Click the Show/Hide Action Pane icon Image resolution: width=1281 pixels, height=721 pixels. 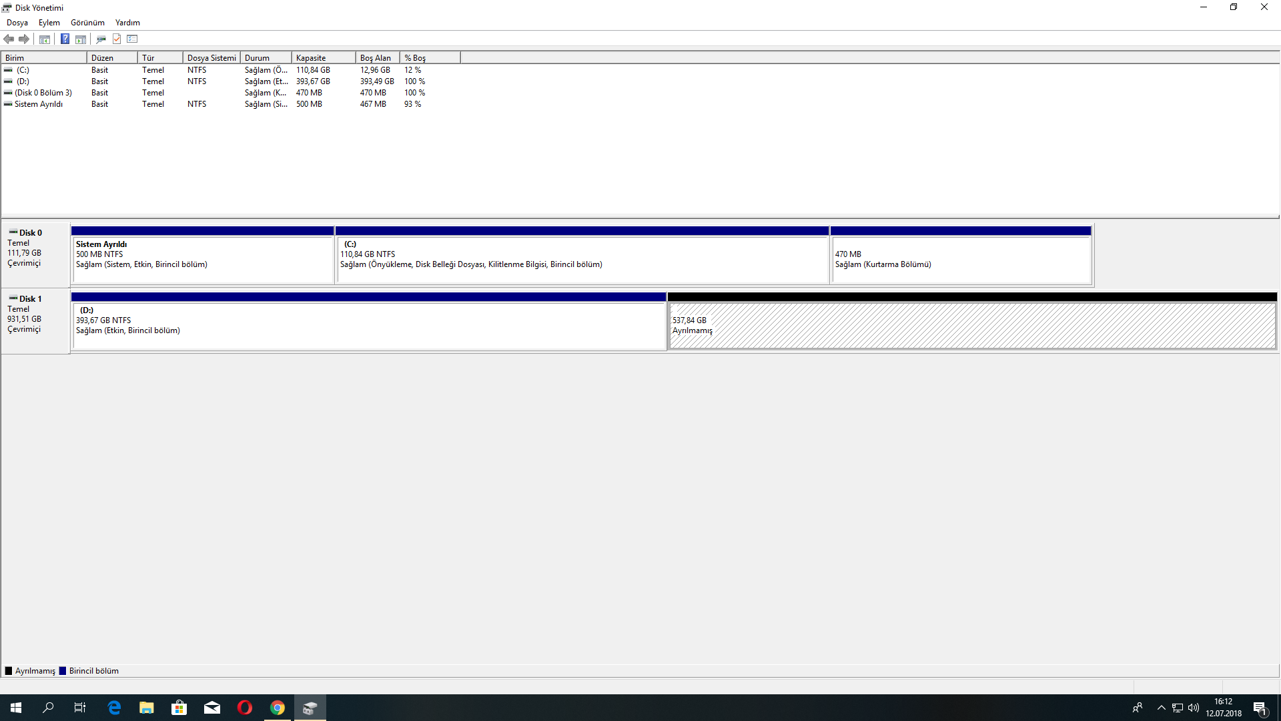tap(81, 39)
